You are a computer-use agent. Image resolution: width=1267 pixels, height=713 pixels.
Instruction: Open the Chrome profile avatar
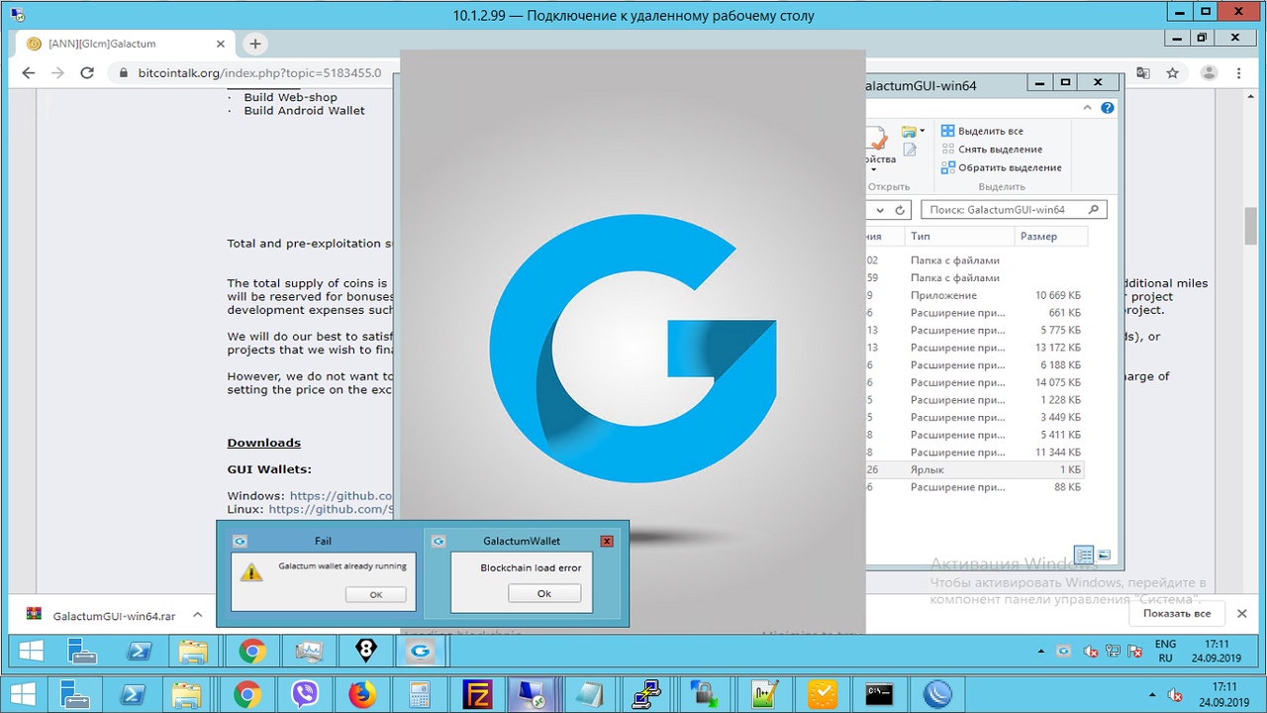[1209, 73]
